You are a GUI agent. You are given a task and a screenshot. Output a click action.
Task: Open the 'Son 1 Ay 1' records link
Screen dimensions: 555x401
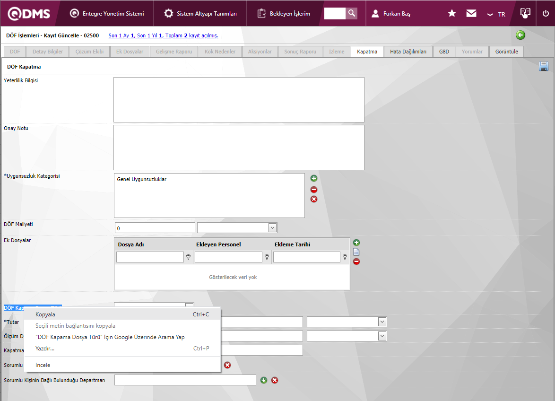(x=121, y=35)
